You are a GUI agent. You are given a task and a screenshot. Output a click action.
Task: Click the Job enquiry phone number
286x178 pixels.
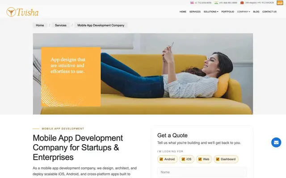259,3
